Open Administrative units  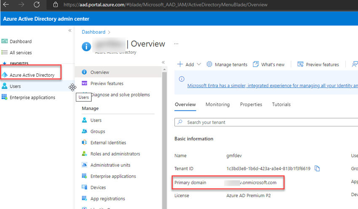110,165
